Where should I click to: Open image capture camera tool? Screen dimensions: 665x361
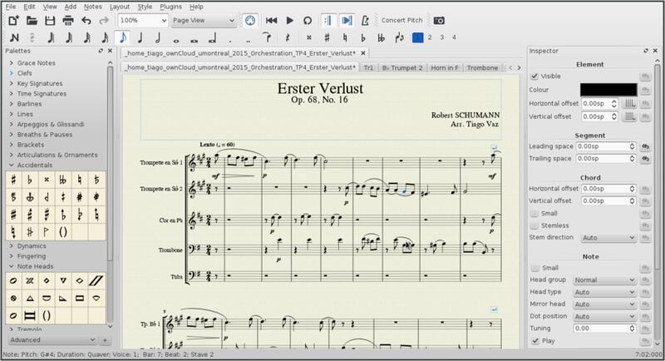pyautogui.click(x=439, y=20)
